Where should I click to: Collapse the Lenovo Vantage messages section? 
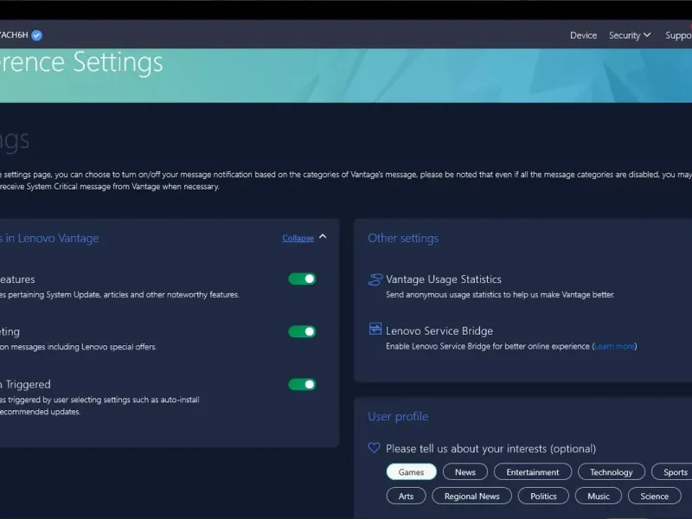(298, 238)
